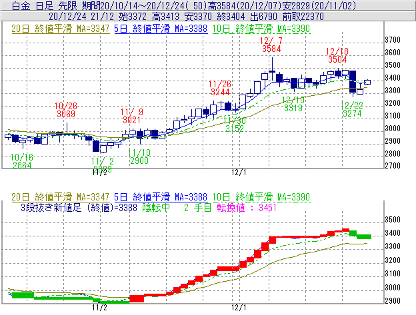The image size is (416, 315).
Task: Click the 11/10 2900 low label
Action: click(139, 157)
